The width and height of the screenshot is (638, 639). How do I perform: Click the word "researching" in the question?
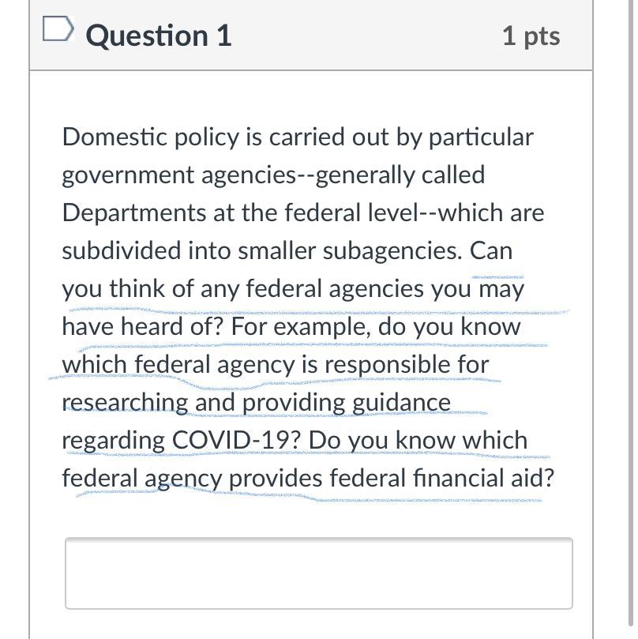(x=124, y=403)
